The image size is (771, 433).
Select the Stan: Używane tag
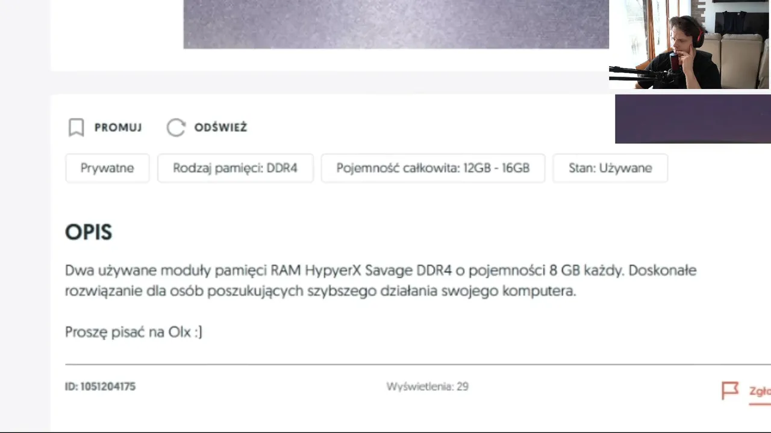(x=610, y=168)
